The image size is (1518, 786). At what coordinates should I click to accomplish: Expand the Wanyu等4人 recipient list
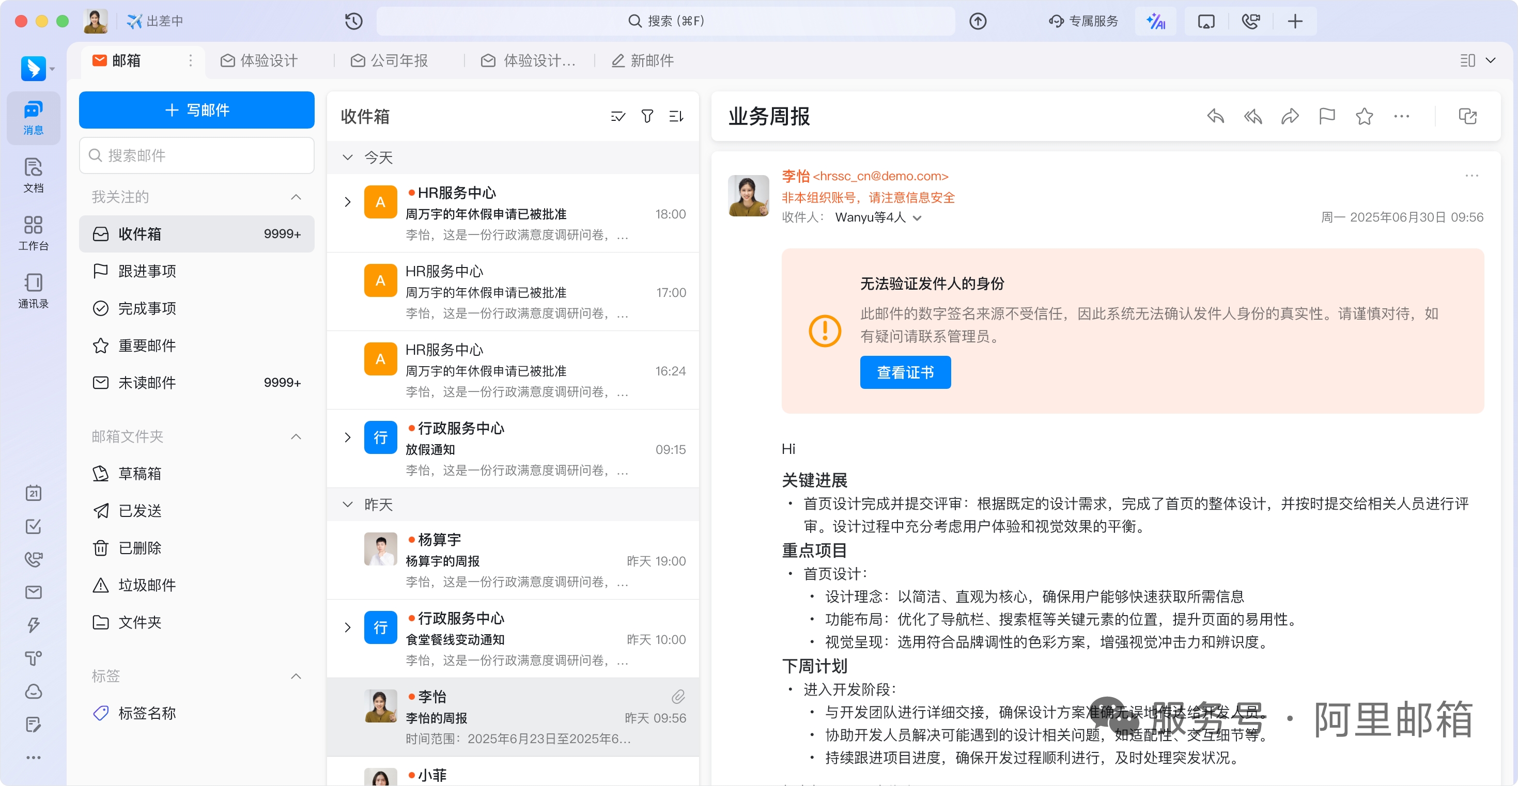[918, 217]
